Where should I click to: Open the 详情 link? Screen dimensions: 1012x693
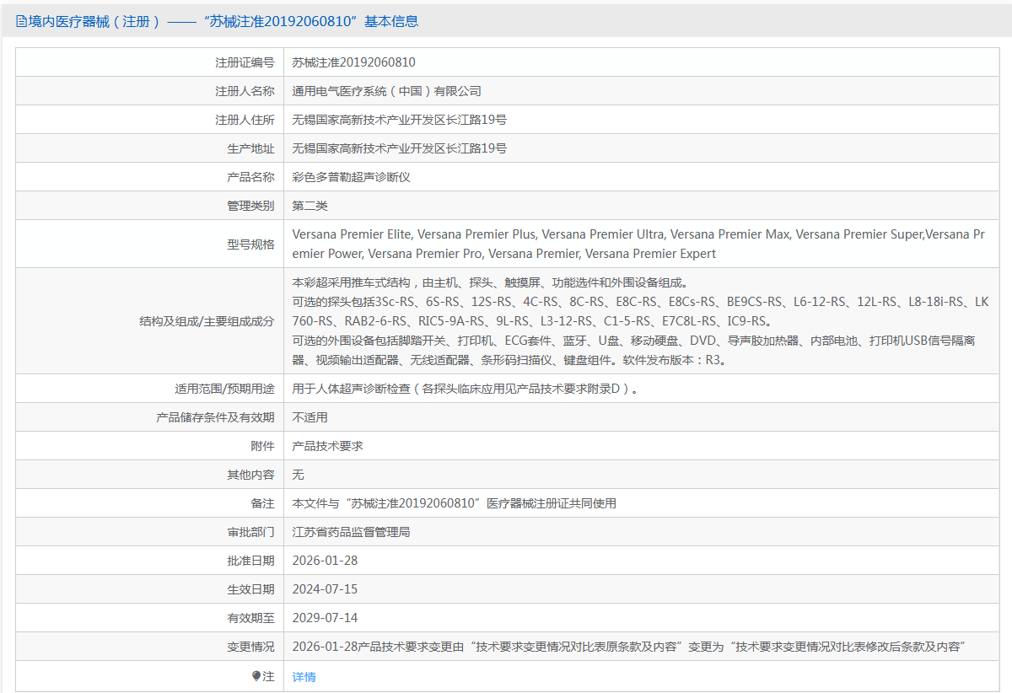pyautogui.click(x=304, y=677)
